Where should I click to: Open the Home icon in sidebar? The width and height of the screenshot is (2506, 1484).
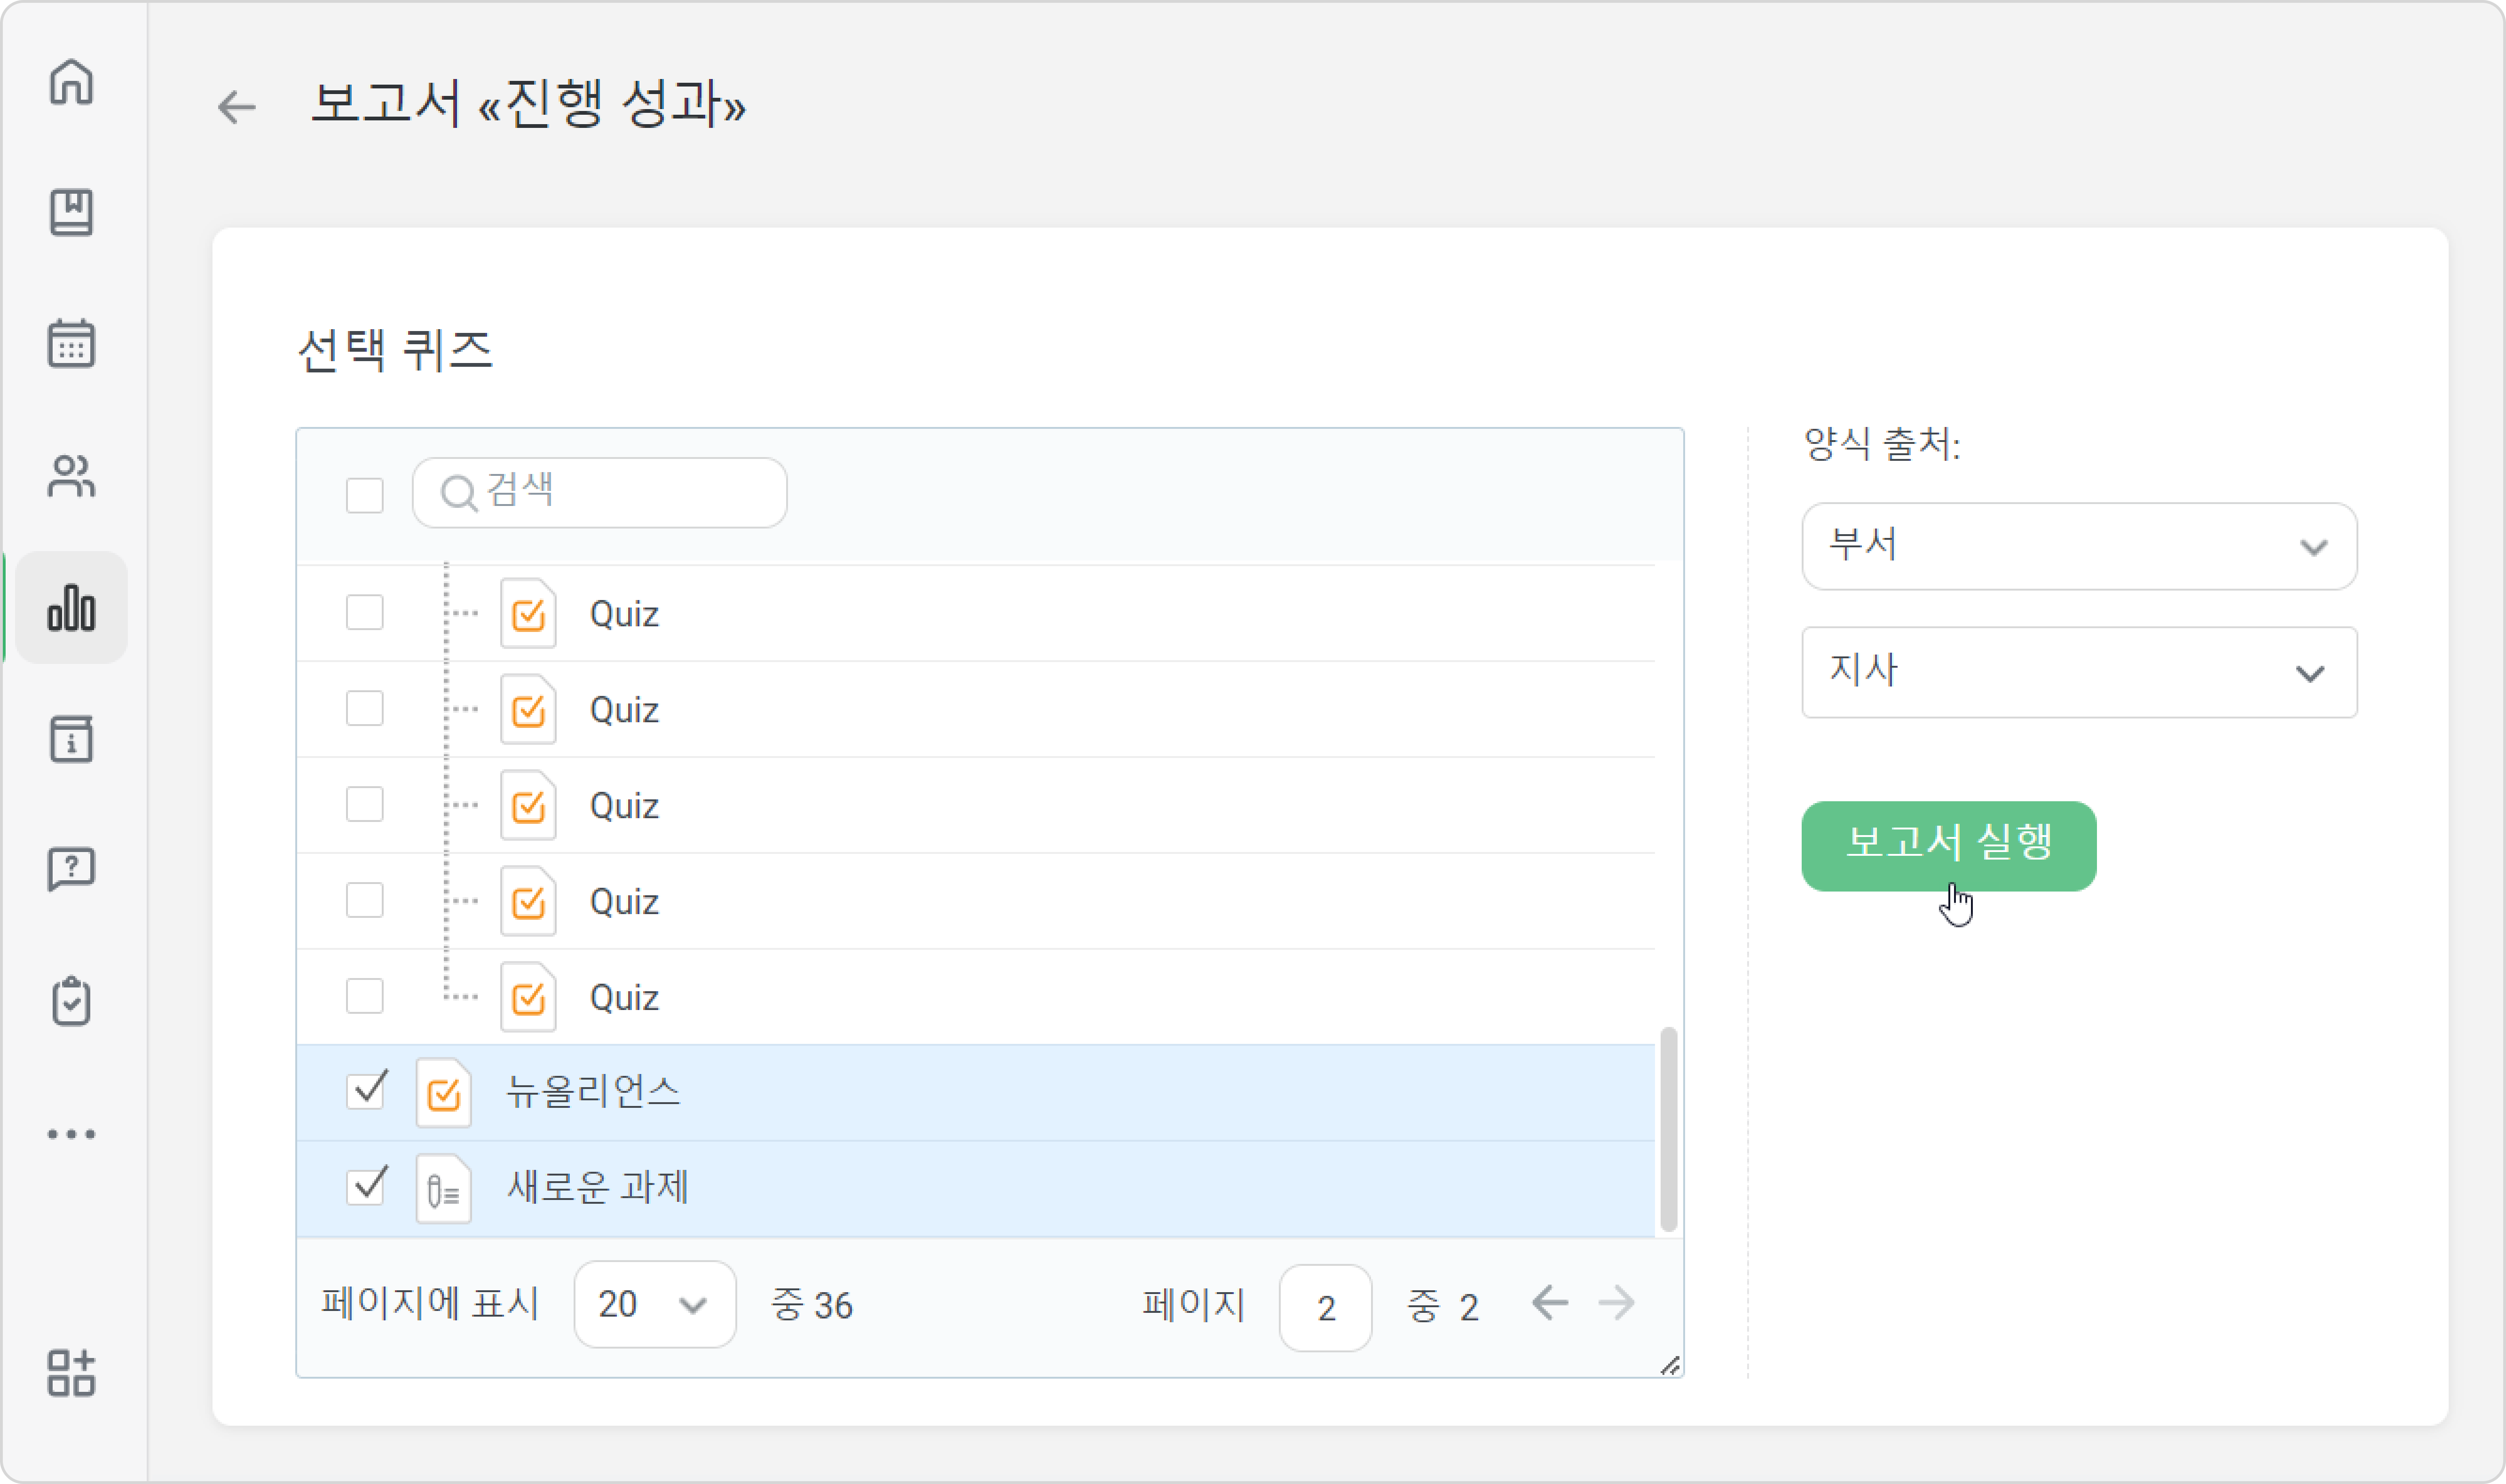(71, 81)
